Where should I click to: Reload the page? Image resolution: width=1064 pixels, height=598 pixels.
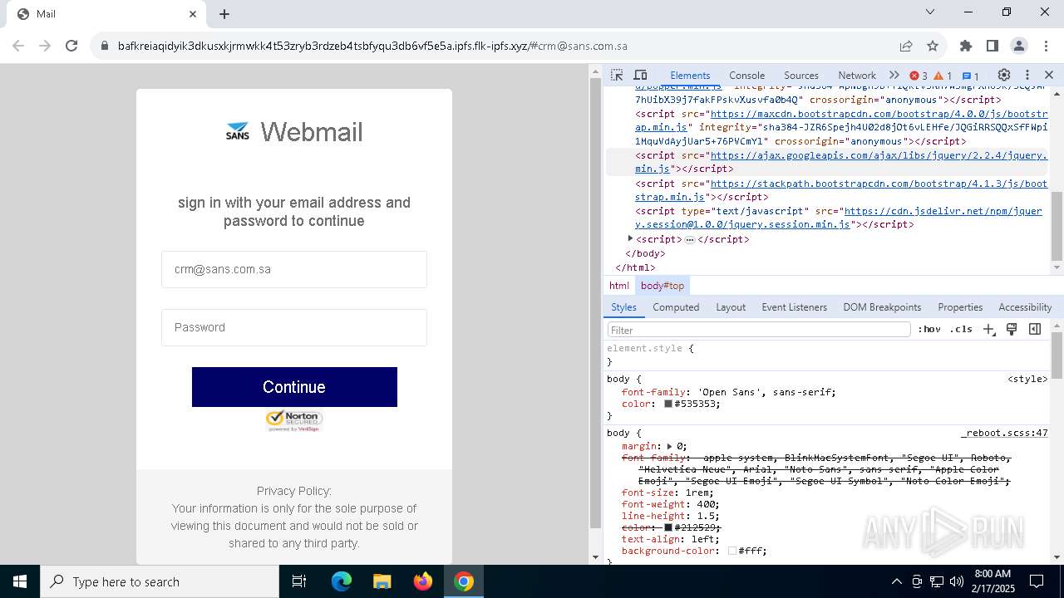(71, 46)
